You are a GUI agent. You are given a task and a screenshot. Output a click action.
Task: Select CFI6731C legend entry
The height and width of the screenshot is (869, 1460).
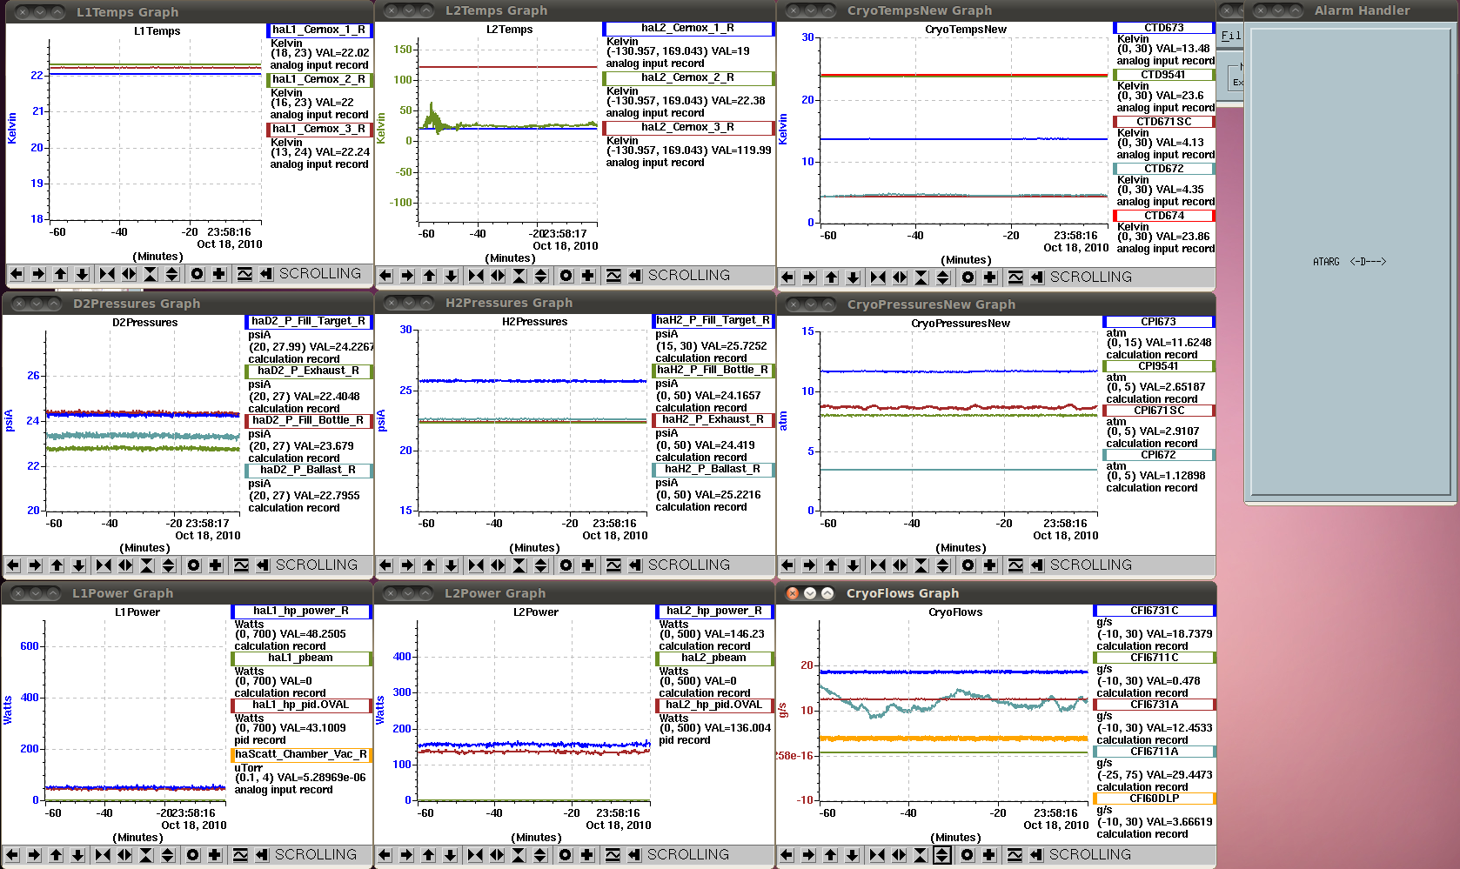click(x=1155, y=611)
